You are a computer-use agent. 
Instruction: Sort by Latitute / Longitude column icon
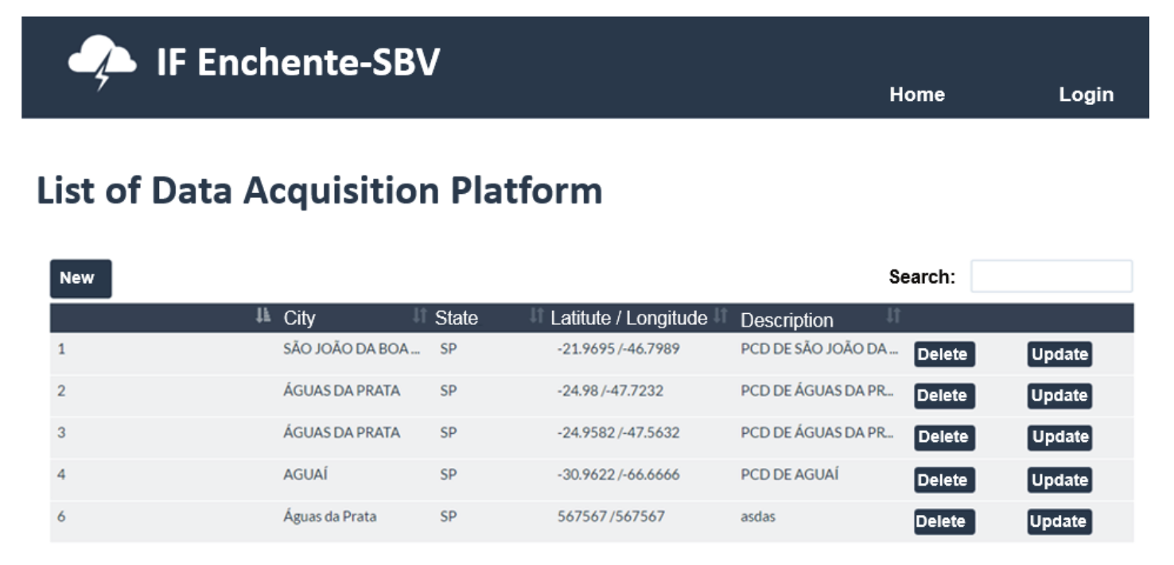click(x=721, y=316)
